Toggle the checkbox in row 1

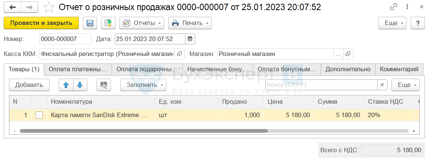coord(39,115)
